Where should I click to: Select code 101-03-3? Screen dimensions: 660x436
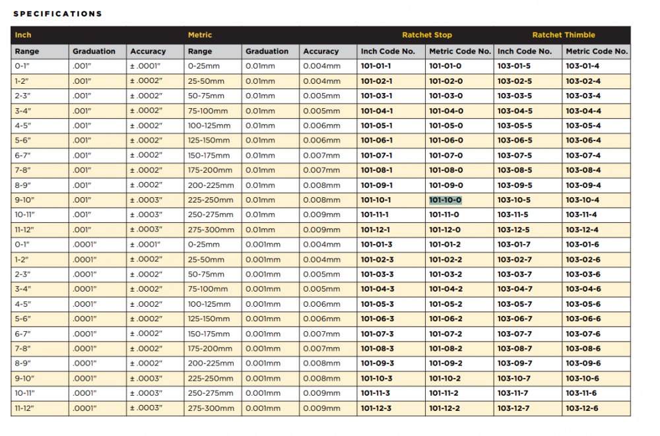(x=377, y=274)
